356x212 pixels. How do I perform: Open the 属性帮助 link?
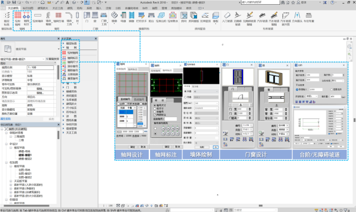(5, 119)
